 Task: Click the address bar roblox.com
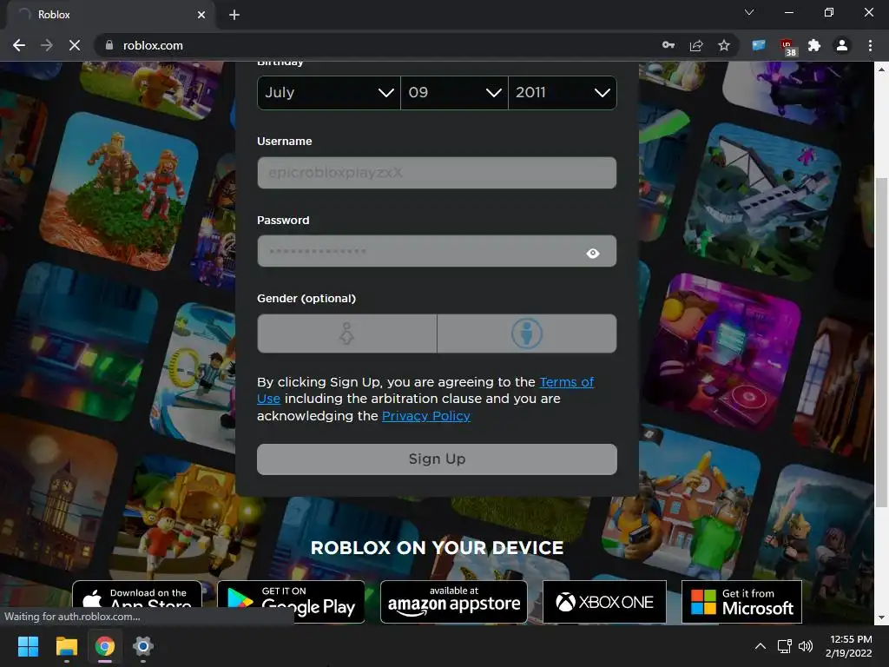[x=153, y=45]
